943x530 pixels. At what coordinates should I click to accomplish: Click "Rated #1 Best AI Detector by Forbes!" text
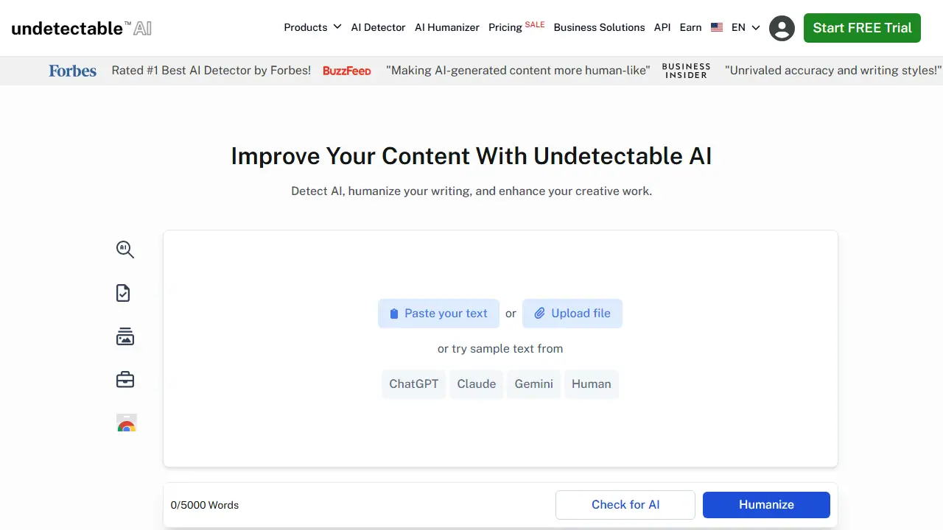[211, 71]
